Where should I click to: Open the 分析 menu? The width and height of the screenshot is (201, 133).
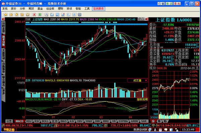[x=22, y=9]
